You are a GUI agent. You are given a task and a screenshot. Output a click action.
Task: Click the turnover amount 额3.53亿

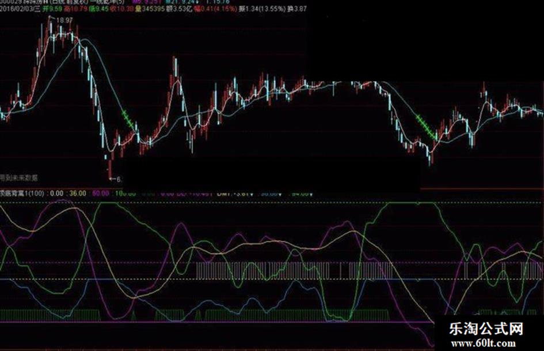click(180, 9)
